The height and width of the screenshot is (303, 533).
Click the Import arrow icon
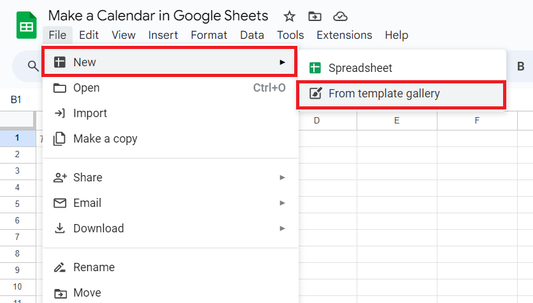(x=59, y=113)
